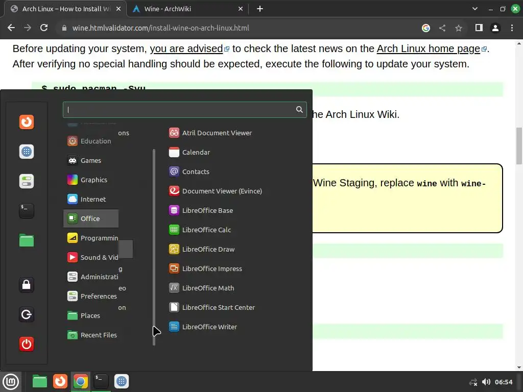Toggle the browser side panel
This screenshot has height=392, width=523.
pos(479,28)
